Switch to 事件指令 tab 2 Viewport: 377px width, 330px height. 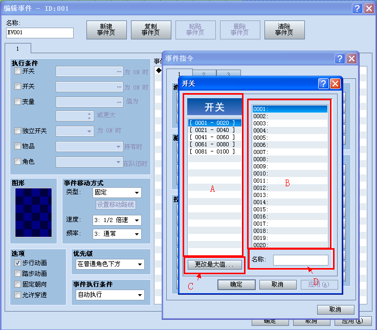pyautogui.click(x=204, y=74)
